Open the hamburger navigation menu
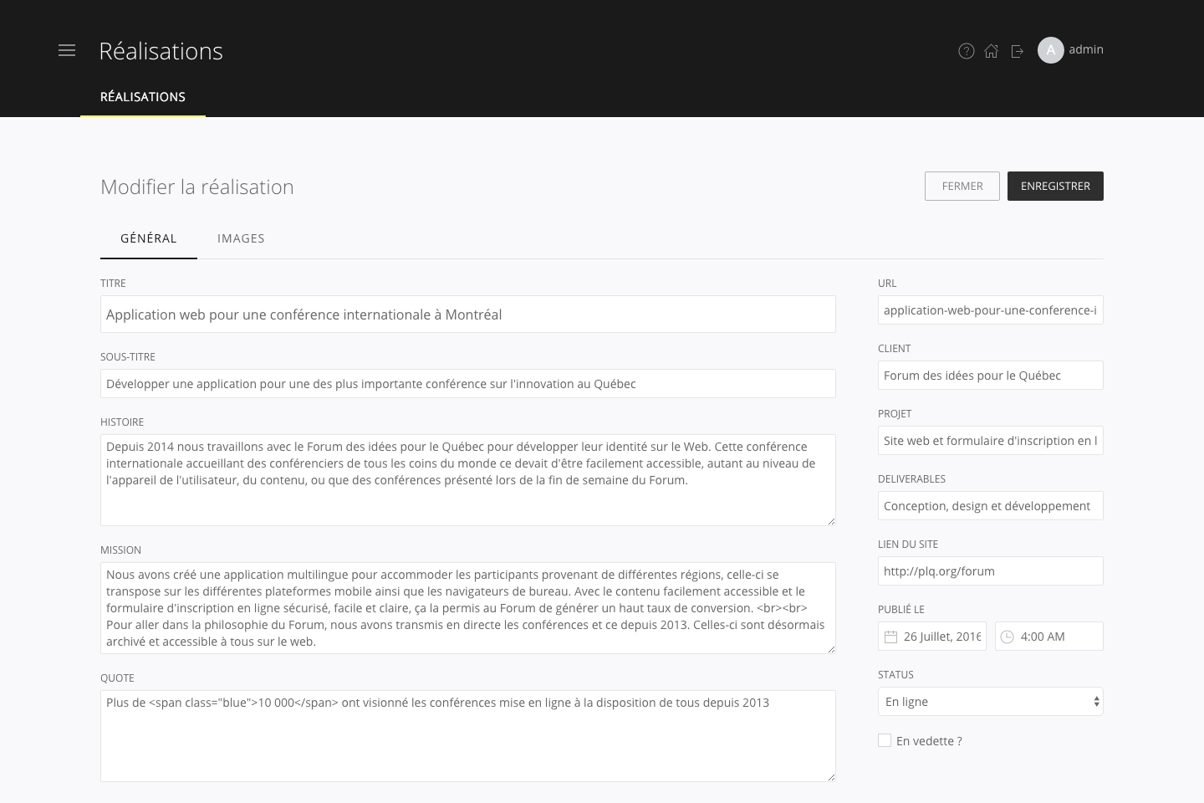The height and width of the screenshot is (803, 1204). pyautogui.click(x=67, y=51)
